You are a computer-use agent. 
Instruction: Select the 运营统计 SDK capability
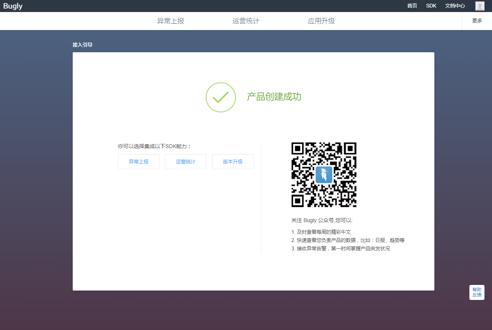[185, 161]
